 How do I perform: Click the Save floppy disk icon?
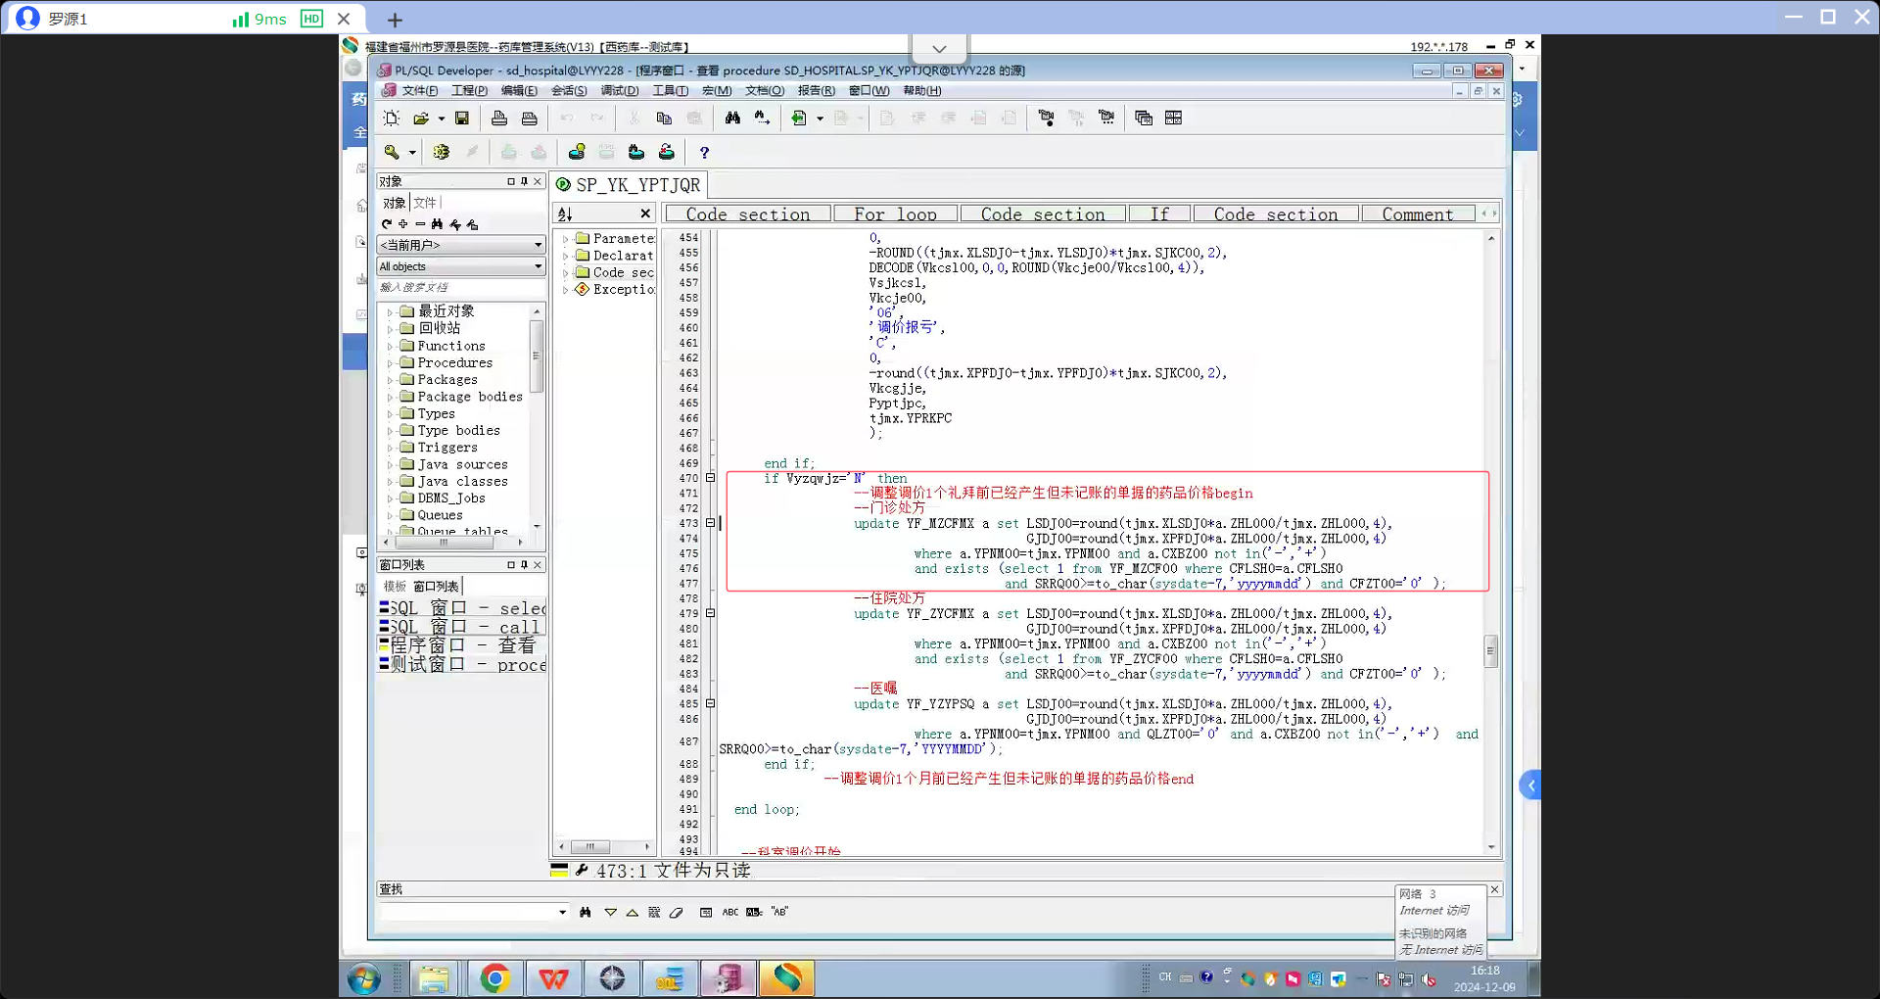462,119
